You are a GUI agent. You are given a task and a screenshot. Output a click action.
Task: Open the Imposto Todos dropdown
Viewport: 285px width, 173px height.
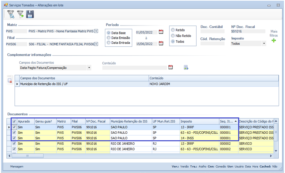click(264, 43)
